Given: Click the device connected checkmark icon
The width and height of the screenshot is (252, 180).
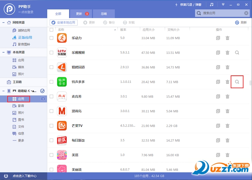Looking at the screenshot, I should (43, 91).
